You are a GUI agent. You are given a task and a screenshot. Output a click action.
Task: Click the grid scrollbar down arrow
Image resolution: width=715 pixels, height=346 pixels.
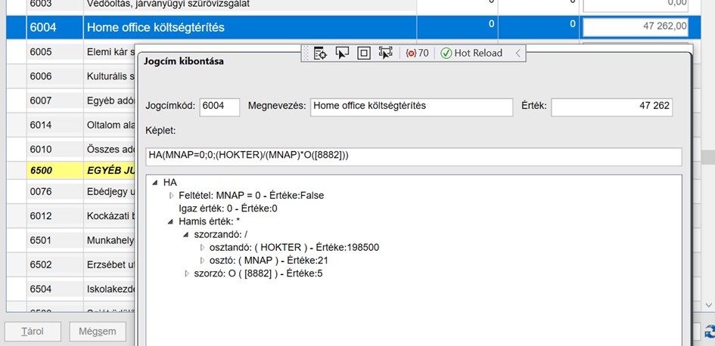coord(708,304)
